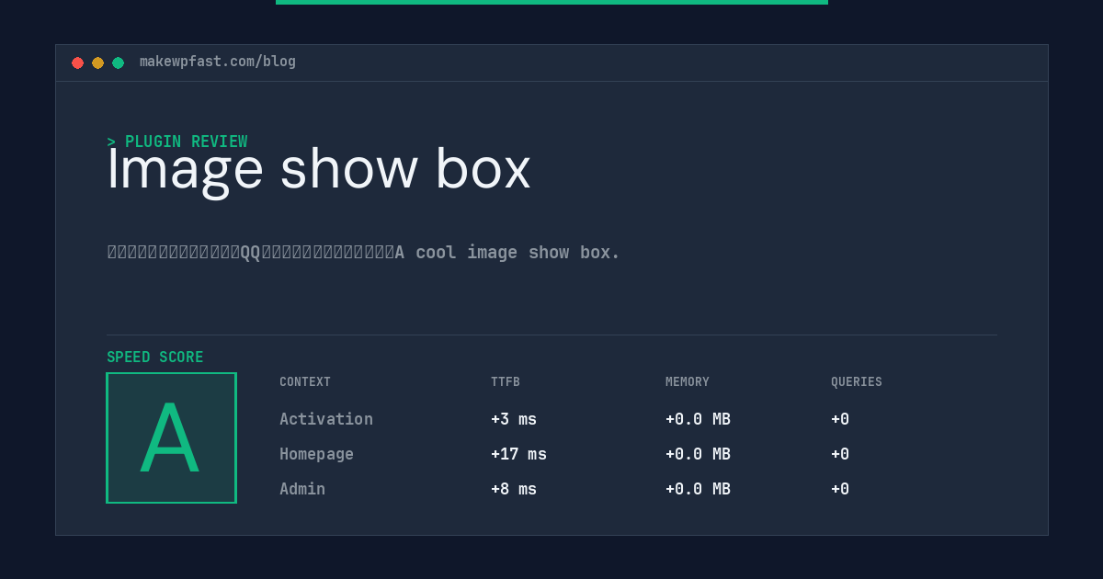The height and width of the screenshot is (579, 1103).
Task: Click the Activation memory '+0.0 MB' value
Action: pos(698,419)
